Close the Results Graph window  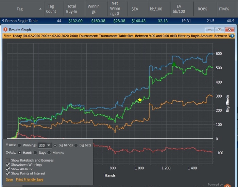point(230,30)
